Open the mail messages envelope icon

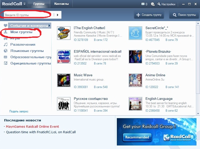click(x=143, y=4)
